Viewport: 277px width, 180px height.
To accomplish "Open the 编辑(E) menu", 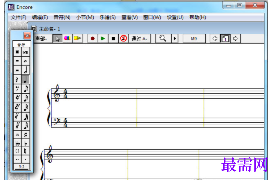I will (40, 17).
